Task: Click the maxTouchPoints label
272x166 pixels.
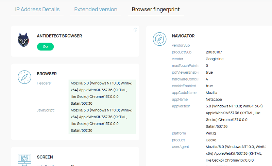Action: click(x=185, y=66)
